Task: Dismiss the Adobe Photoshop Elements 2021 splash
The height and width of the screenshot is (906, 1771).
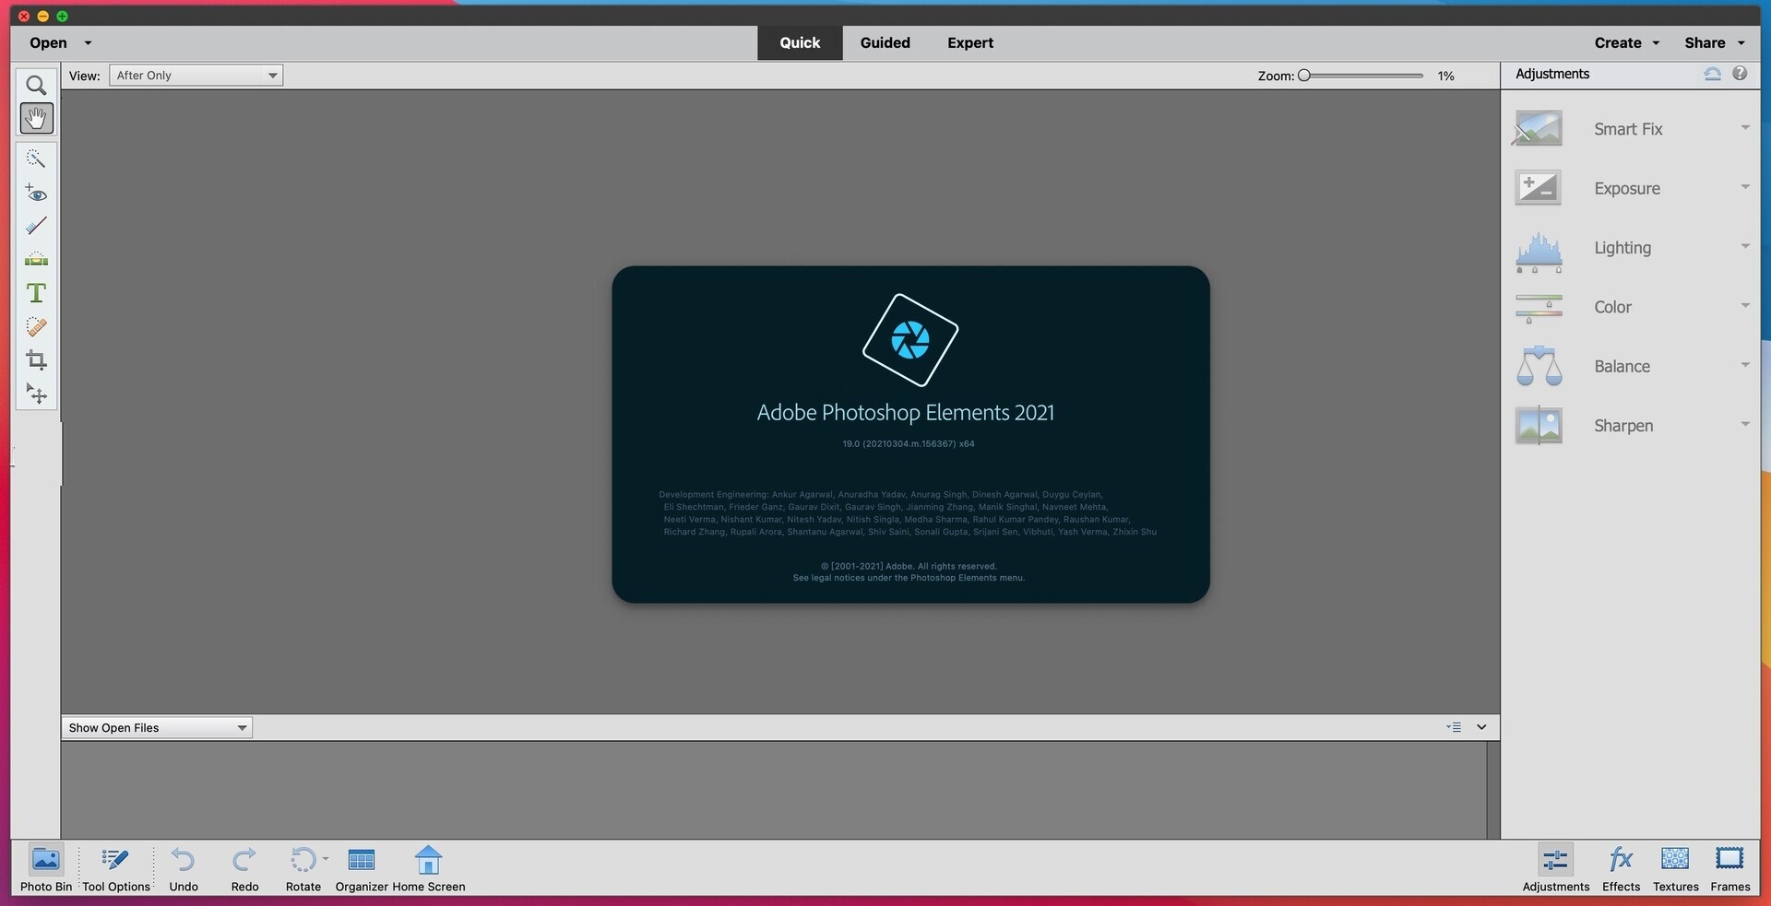Action: (x=910, y=434)
